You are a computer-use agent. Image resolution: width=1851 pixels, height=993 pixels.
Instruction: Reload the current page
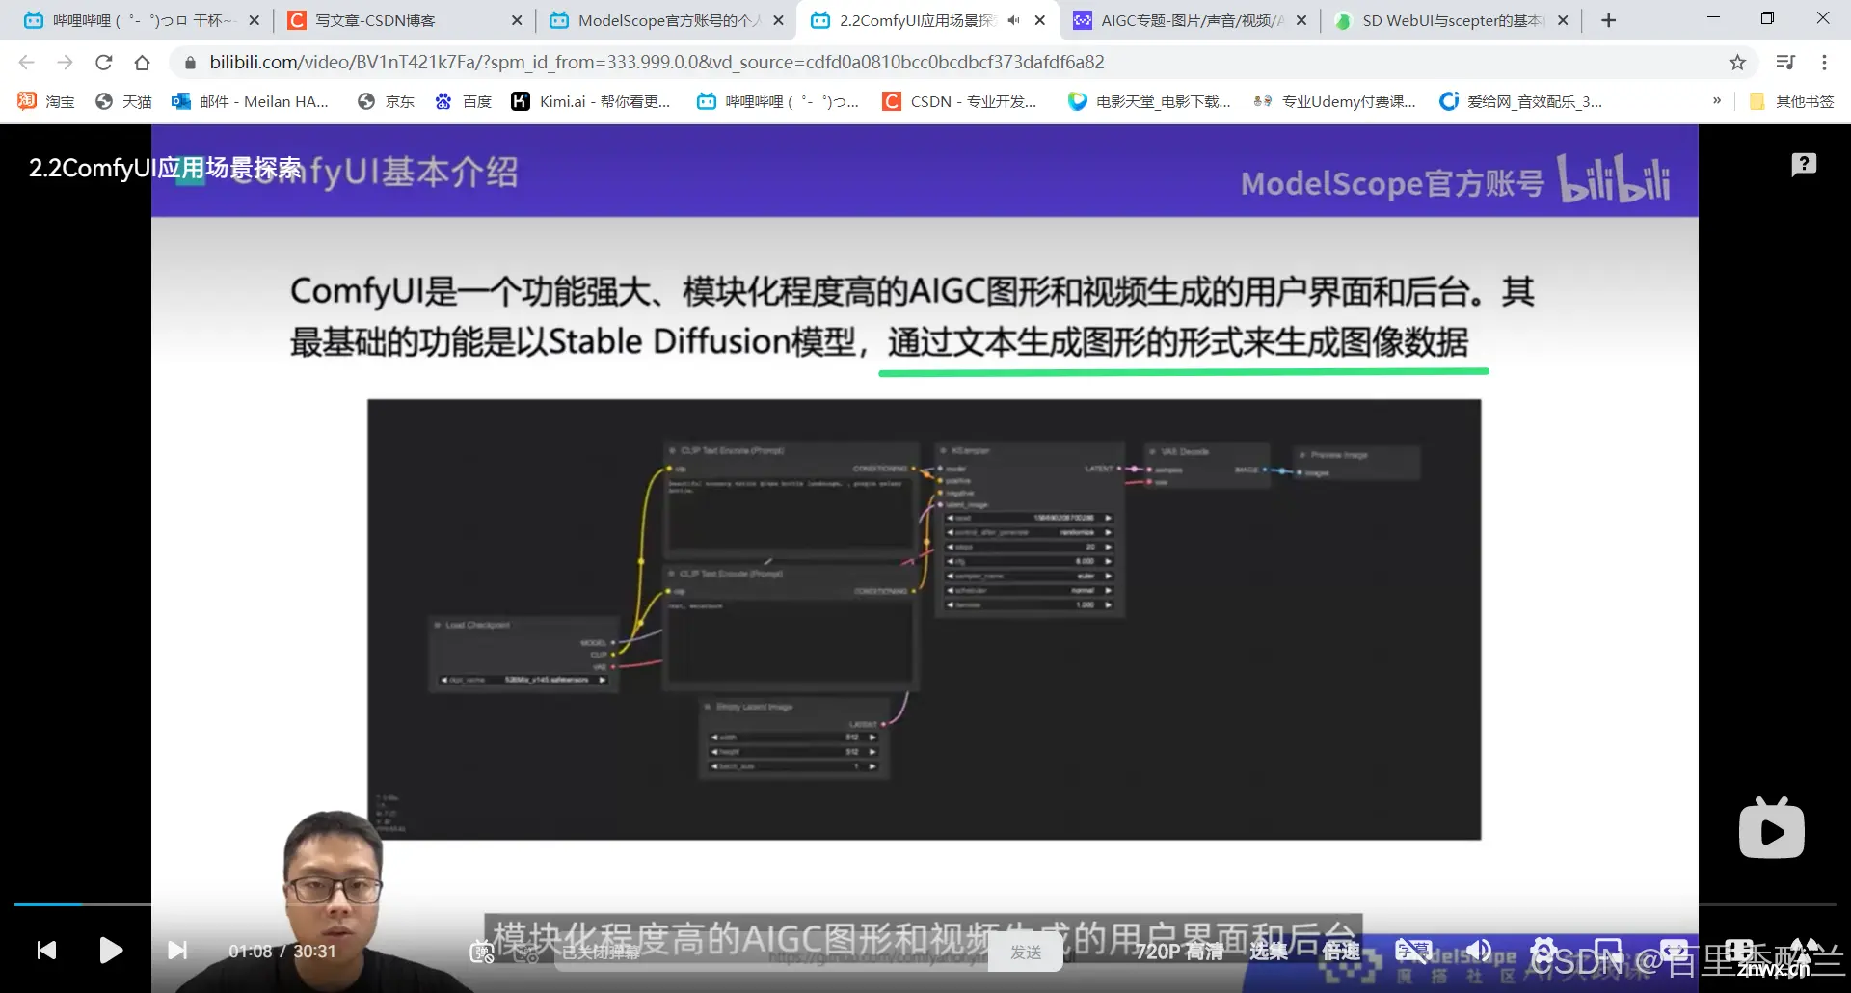(103, 63)
